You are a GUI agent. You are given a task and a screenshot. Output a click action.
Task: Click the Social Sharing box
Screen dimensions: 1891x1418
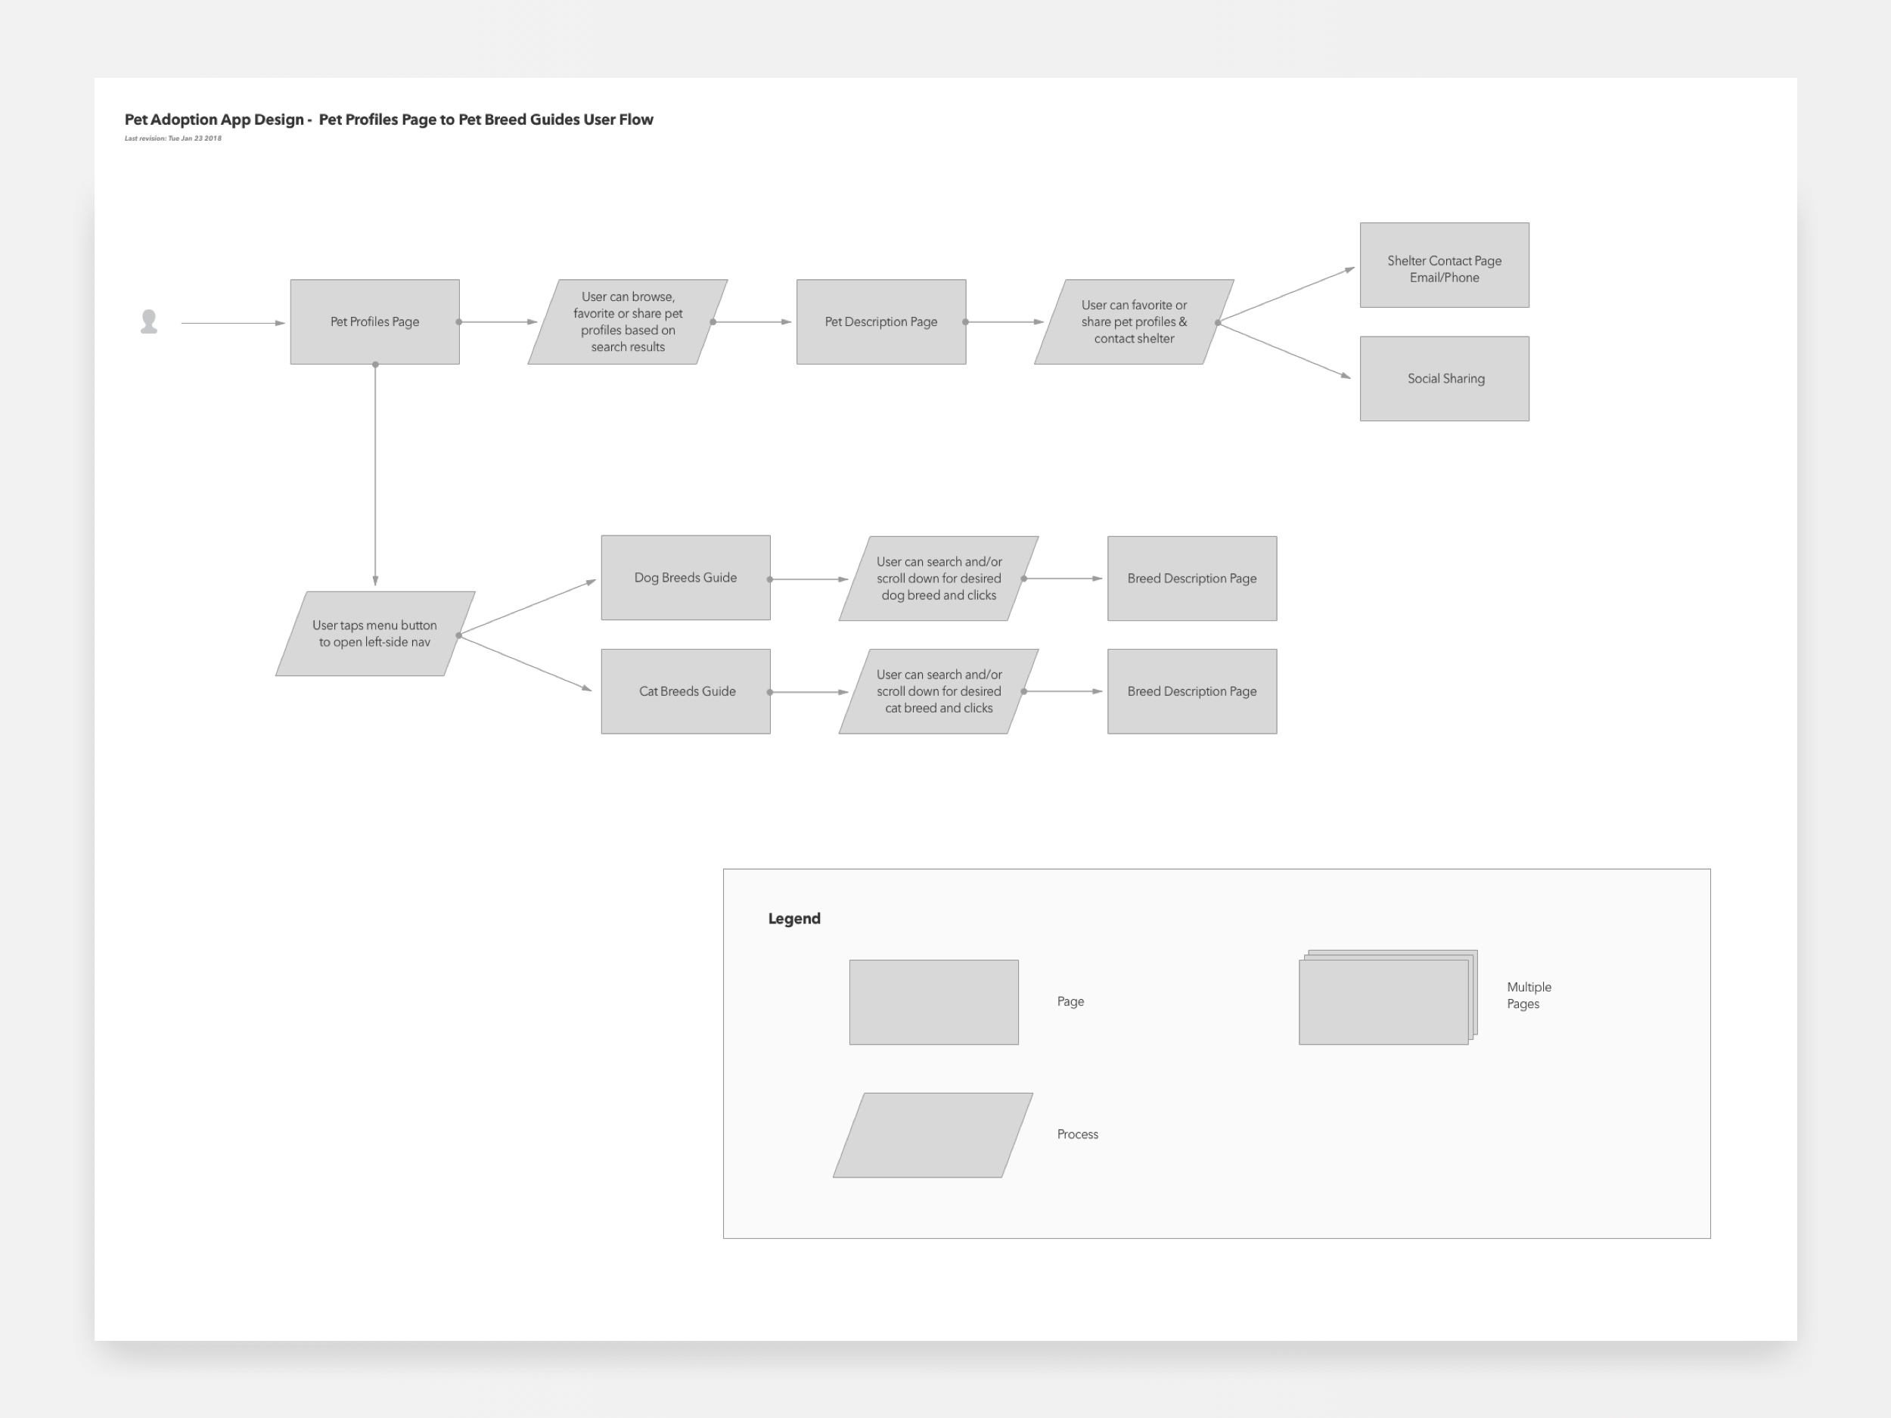[1444, 379]
